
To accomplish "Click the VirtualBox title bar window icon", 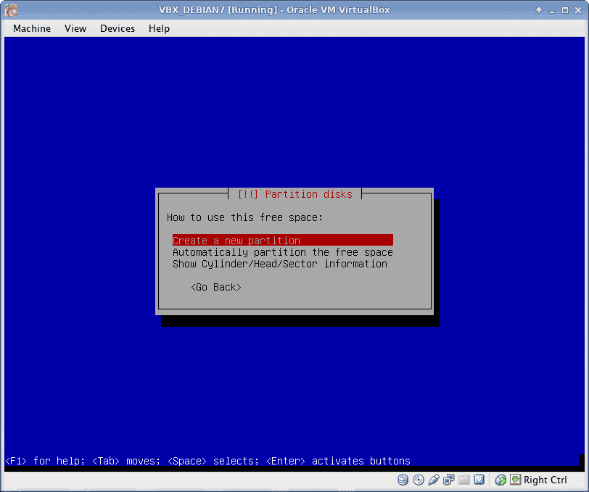I will [11, 10].
